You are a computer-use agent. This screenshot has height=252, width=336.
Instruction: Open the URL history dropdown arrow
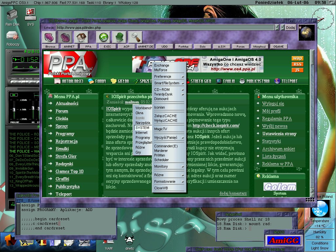277,28
